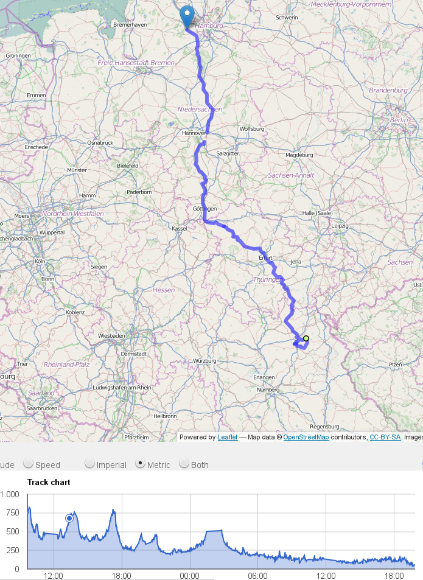The image size is (423, 580).
Task: Open the OpenStreetMap attribution link
Action: [x=306, y=437]
